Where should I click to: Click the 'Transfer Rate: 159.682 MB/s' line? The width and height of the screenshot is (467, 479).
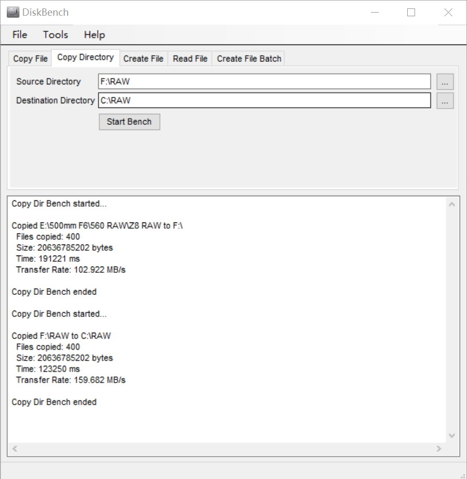coord(71,380)
